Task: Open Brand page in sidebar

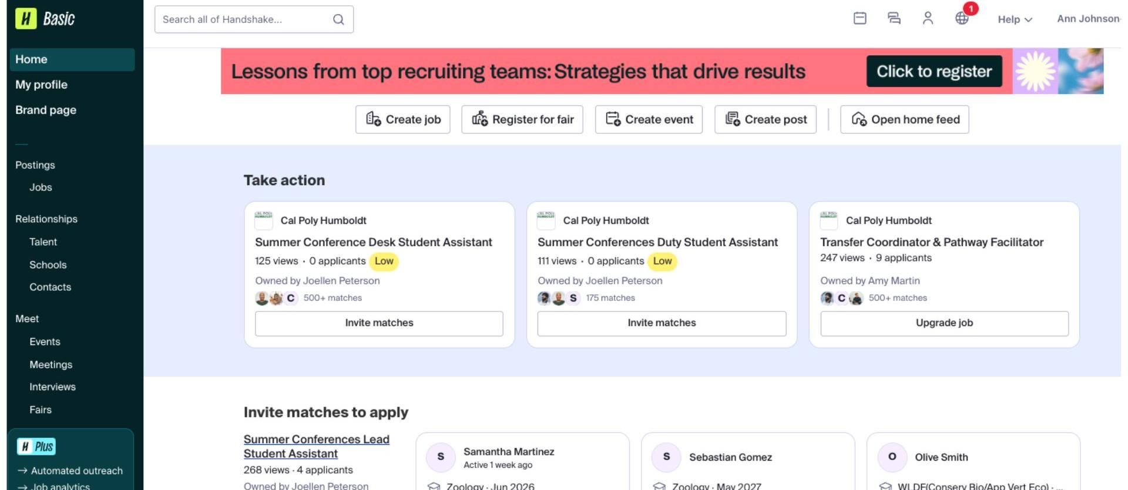Action: point(46,110)
